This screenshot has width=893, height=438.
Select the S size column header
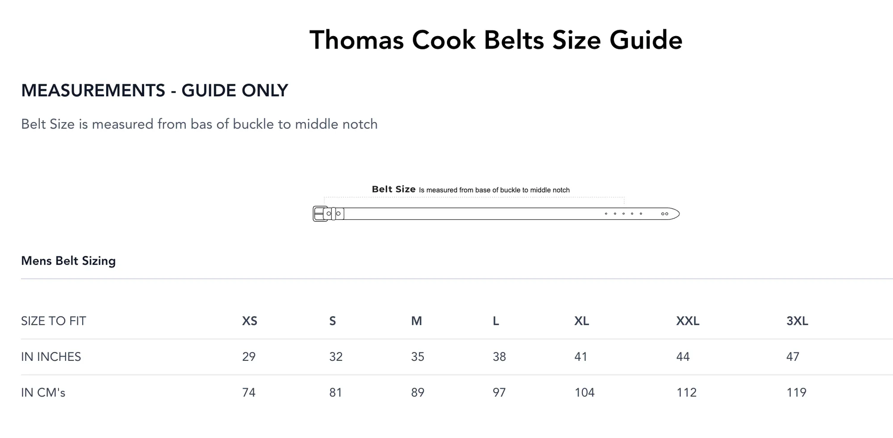pyautogui.click(x=332, y=321)
